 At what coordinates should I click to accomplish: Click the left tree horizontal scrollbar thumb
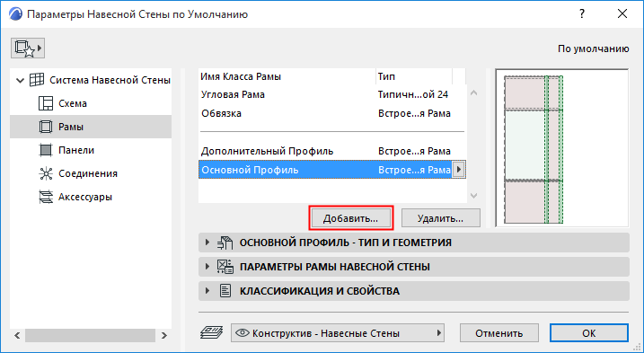tap(90, 336)
